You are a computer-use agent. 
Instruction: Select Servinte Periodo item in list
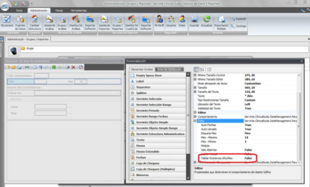tap(148, 111)
